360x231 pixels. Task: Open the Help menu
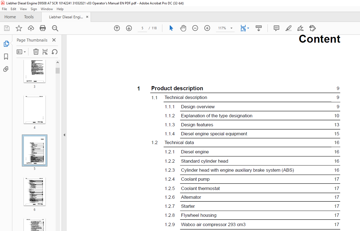tap(60, 9)
